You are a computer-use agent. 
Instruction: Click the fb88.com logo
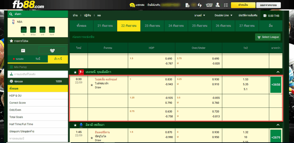click(x=28, y=5)
